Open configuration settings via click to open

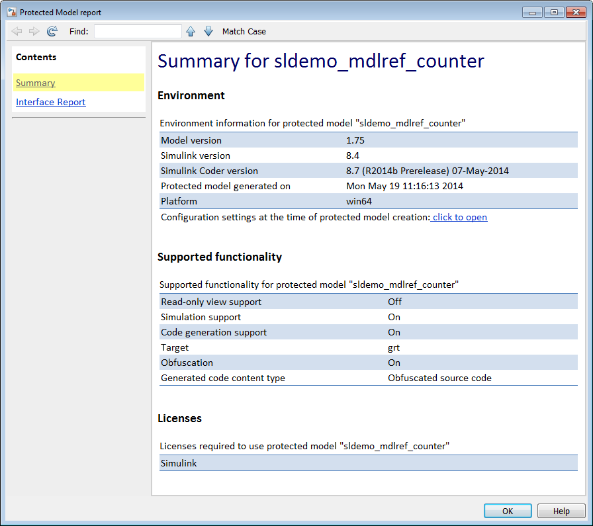click(460, 217)
